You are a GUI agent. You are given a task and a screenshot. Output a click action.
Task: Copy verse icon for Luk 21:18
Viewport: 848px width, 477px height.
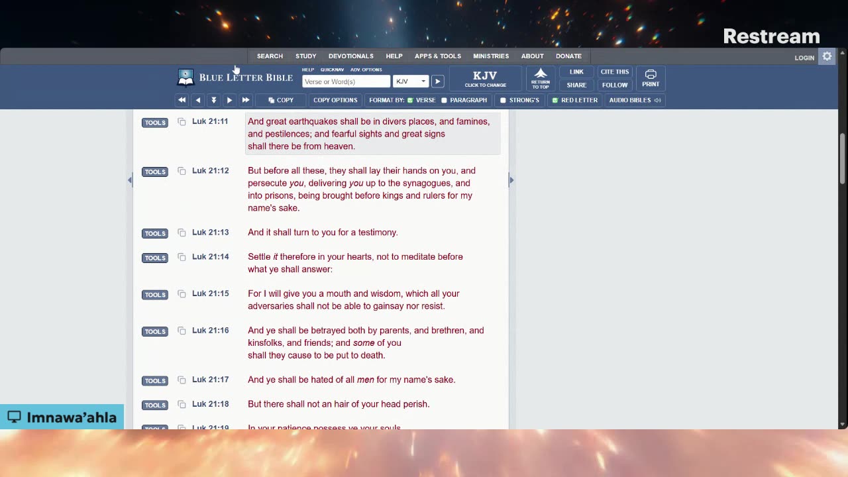(182, 405)
